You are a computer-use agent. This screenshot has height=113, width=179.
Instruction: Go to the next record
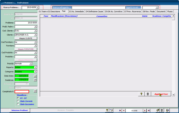[x=145, y=110]
